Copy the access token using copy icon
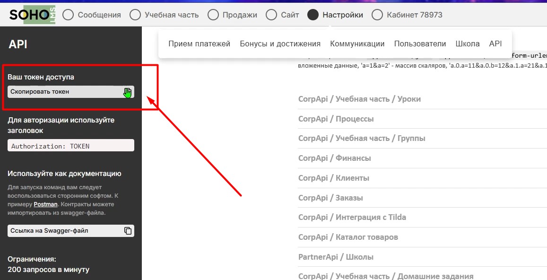This screenshot has width=547, height=280. tap(127, 92)
